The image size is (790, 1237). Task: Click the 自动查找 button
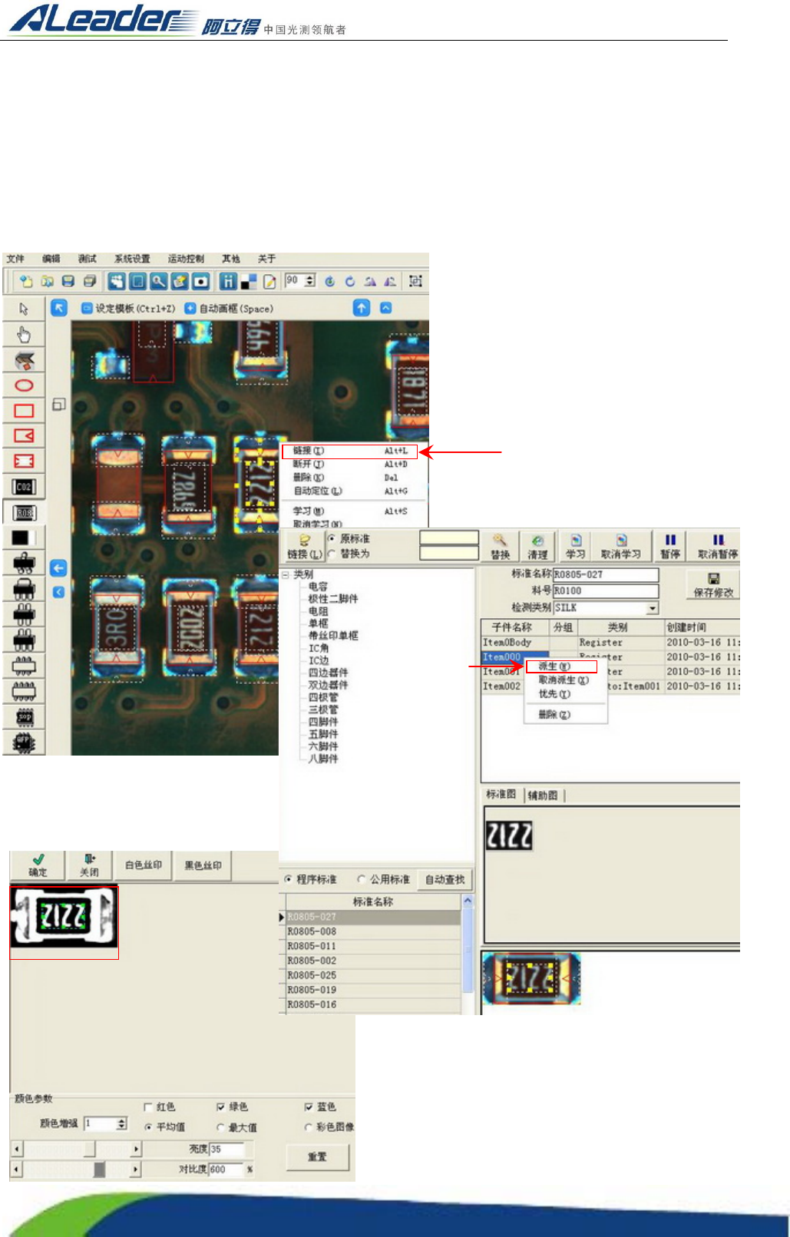pos(445,880)
